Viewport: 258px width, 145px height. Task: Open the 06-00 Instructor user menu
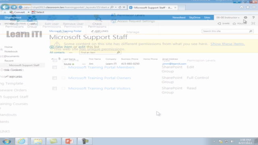(228, 17)
